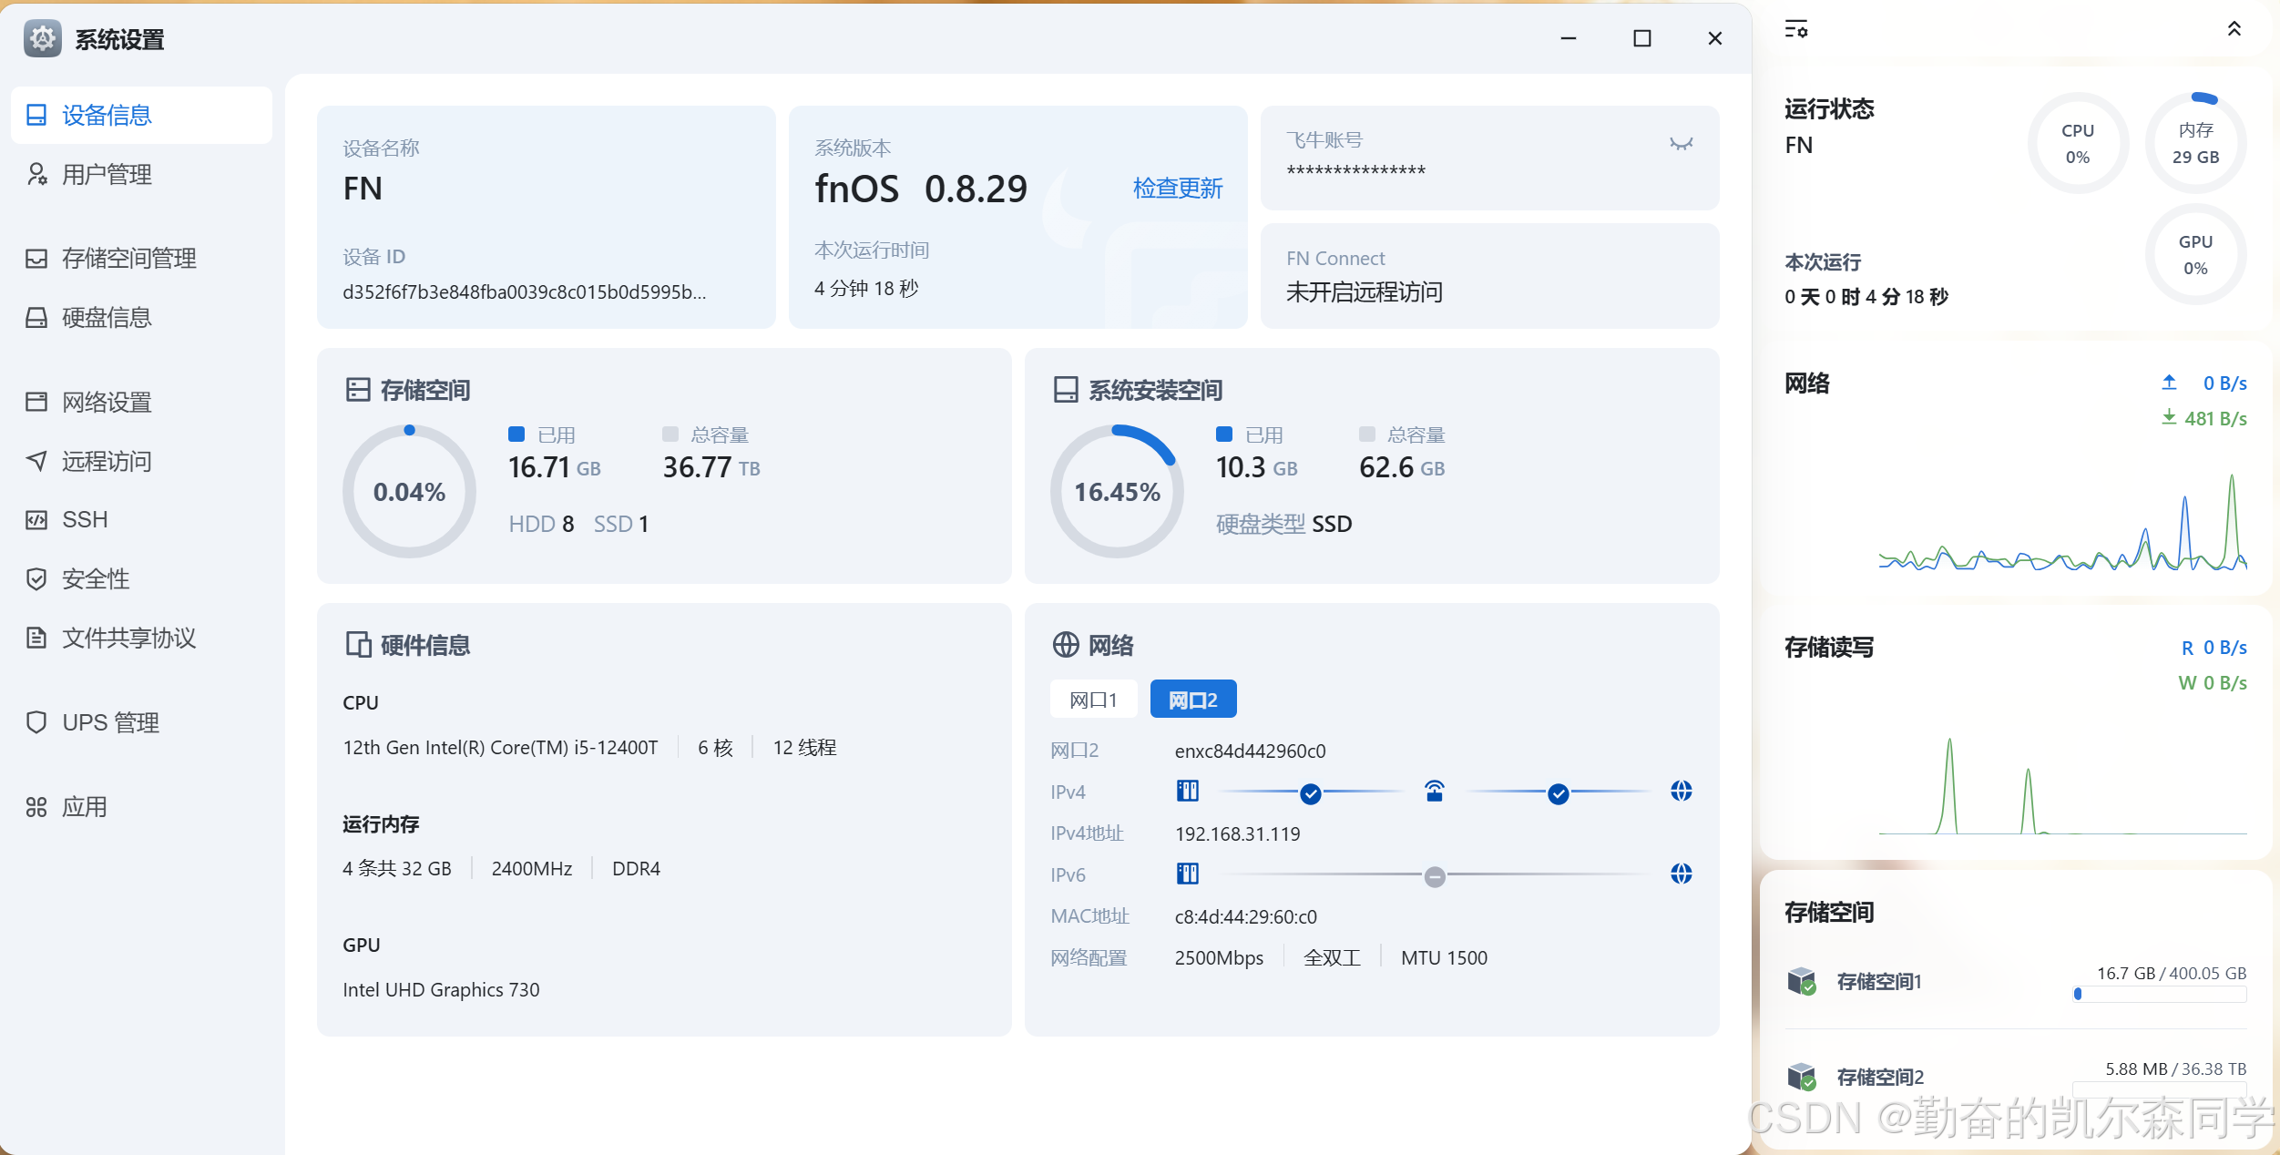
Task: Open 远程访问 settings
Action: 106,461
